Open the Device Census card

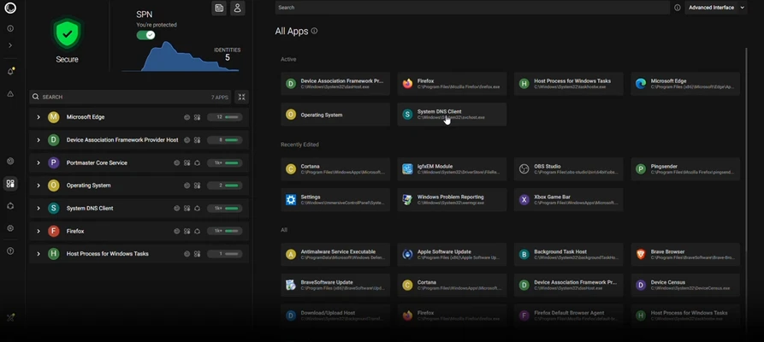point(685,285)
